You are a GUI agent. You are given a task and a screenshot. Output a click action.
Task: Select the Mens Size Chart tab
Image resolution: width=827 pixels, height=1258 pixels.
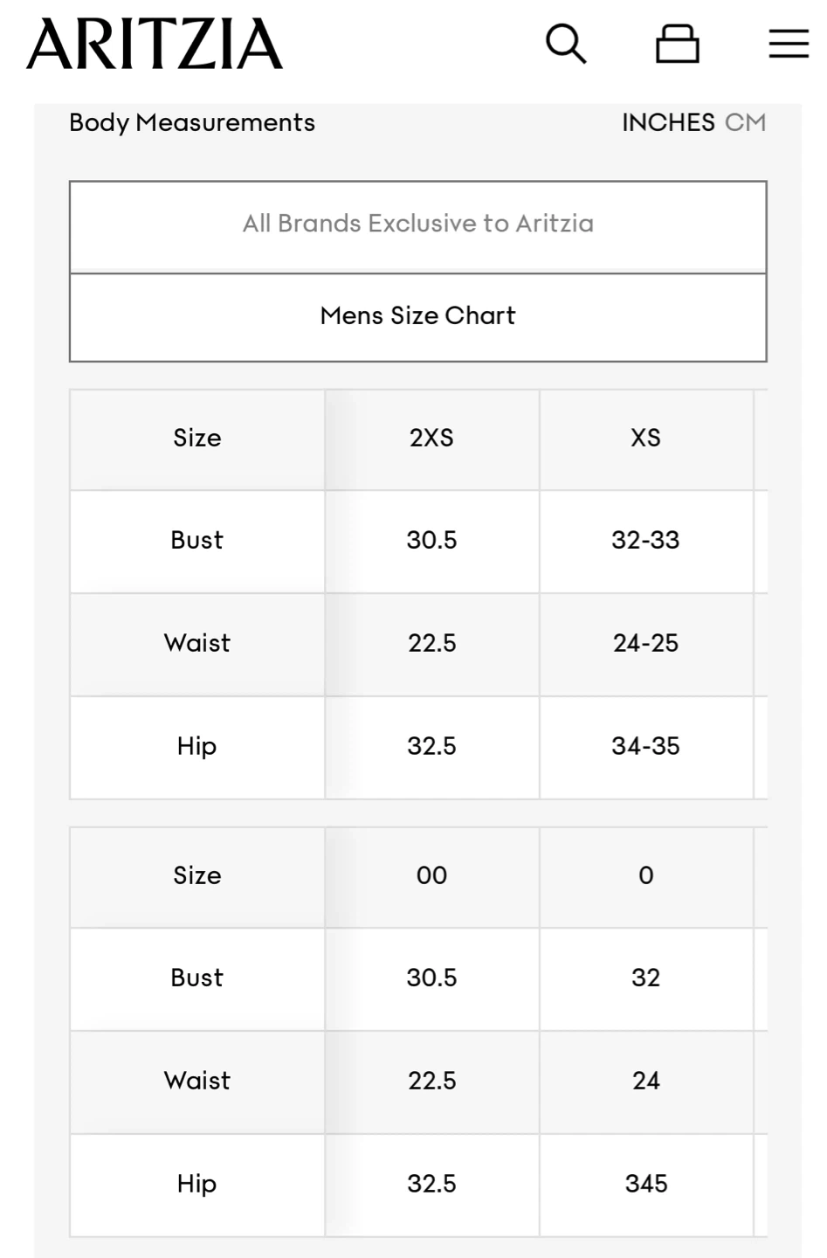pyautogui.click(x=417, y=316)
